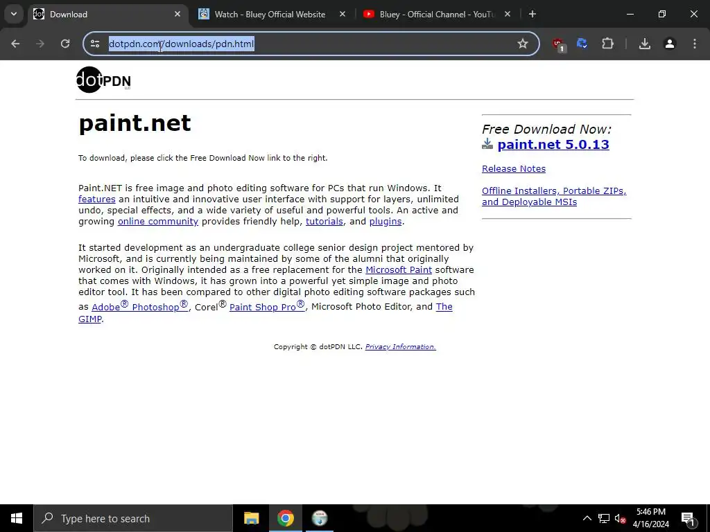The image size is (710, 532).
Task: Open The GIMP link
Action: pyautogui.click(x=444, y=307)
